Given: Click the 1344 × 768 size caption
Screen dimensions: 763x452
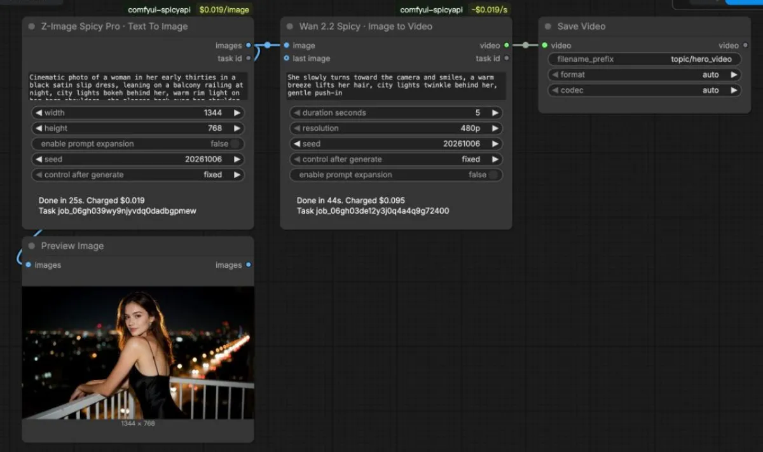Looking at the screenshot, I should coord(138,423).
